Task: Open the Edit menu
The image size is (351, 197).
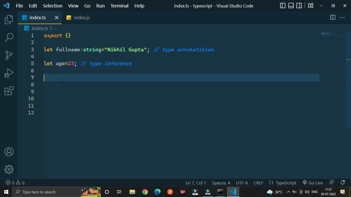Action: (x=33, y=6)
